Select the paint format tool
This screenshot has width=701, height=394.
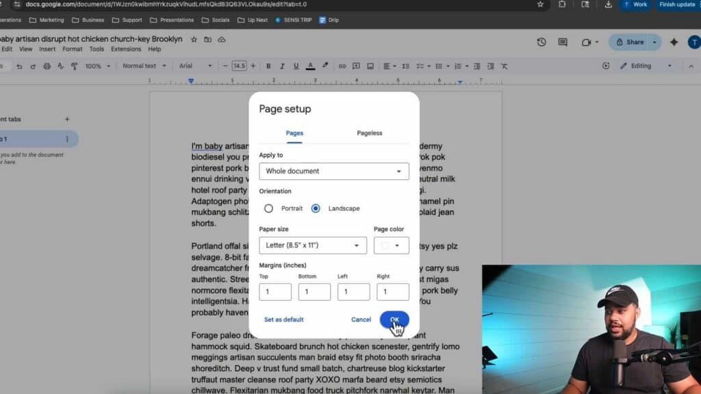tap(74, 66)
